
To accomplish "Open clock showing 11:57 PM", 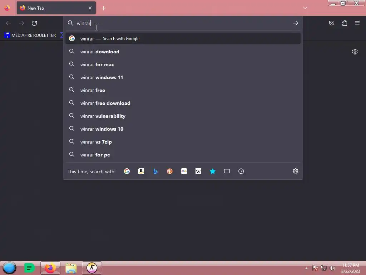I will [351, 268].
